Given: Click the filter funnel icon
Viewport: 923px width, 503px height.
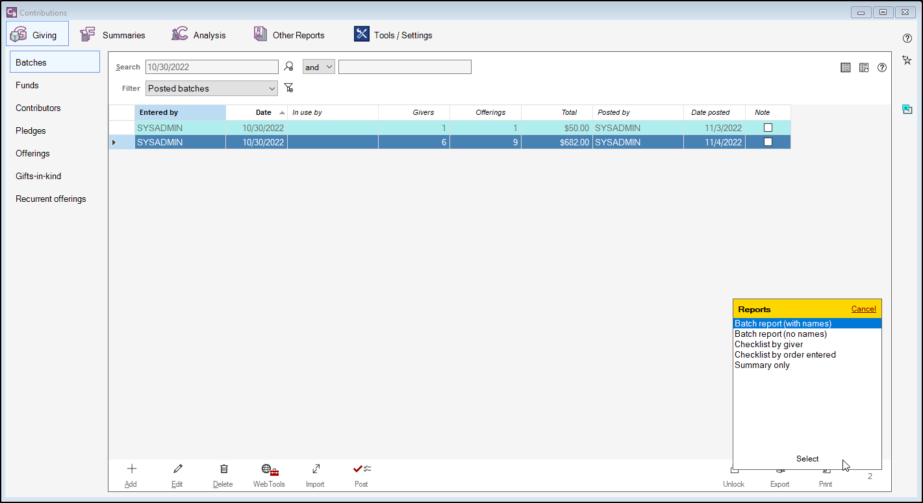Looking at the screenshot, I should click(289, 88).
